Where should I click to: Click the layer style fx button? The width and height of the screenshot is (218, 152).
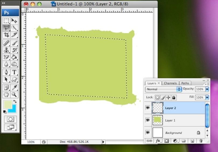(x=158, y=141)
